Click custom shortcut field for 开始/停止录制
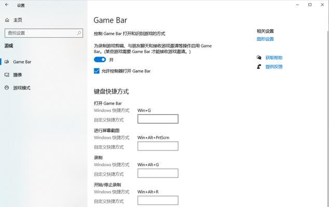The image size is (329, 207). (x=158, y=200)
